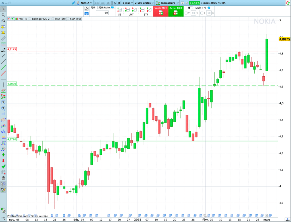This screenshot has height=222, width=291.
Task: Select the horizontal line tool
Action: point(3,79)
